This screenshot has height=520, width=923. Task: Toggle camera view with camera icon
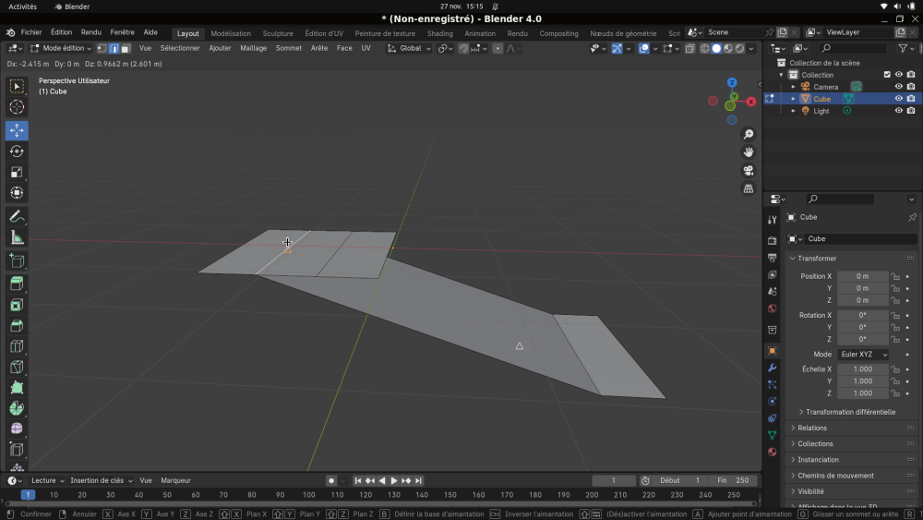749,171
